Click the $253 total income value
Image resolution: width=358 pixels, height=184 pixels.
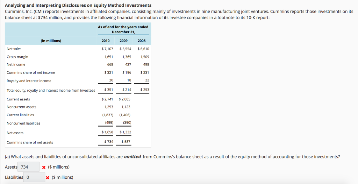145,90
